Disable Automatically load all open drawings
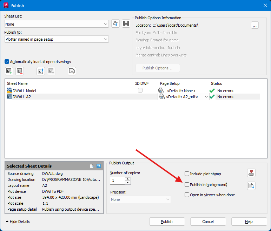Screen dimensions: 271x231 pyautogui.click(x=7, y=62)
